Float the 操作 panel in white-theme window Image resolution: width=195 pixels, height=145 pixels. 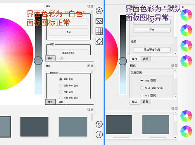coord(89,6)
